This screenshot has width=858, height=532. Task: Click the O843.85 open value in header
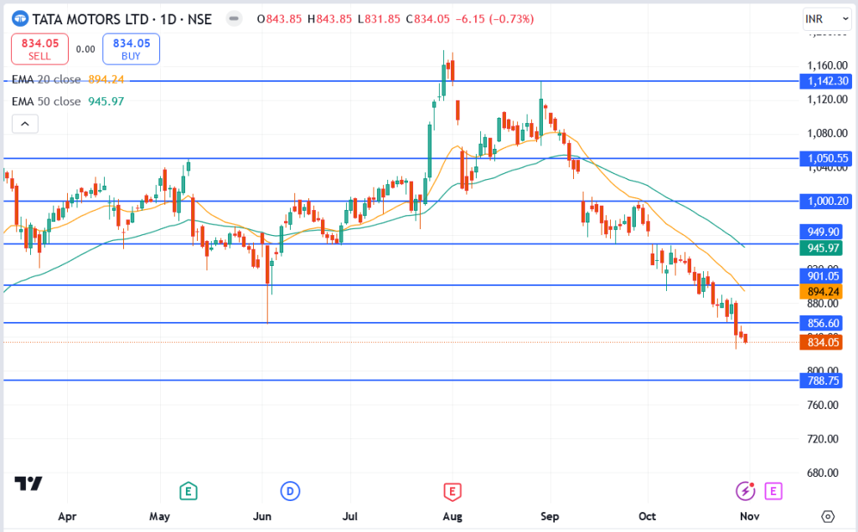280,19
